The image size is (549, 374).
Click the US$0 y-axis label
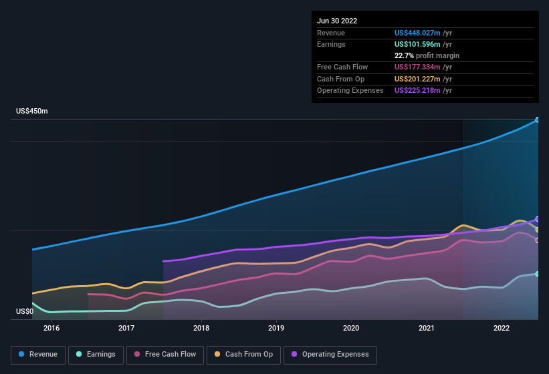(x=25, y=311)
